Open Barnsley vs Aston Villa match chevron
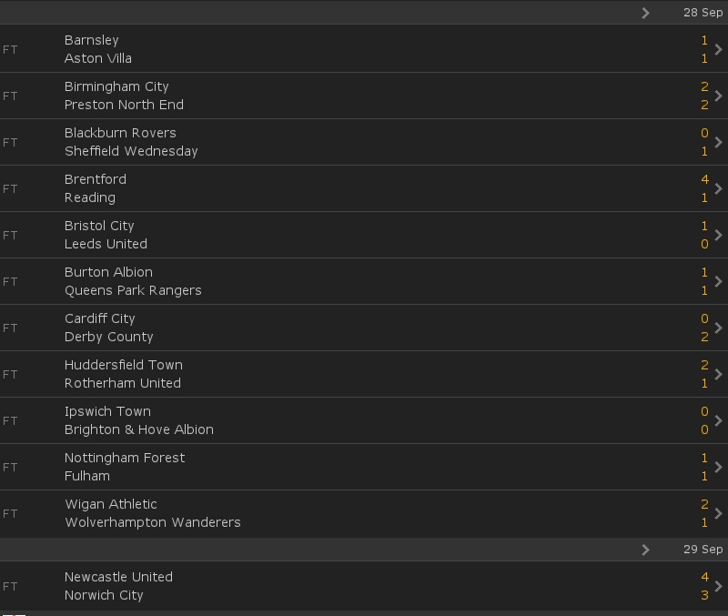 (x=718, y=49)
